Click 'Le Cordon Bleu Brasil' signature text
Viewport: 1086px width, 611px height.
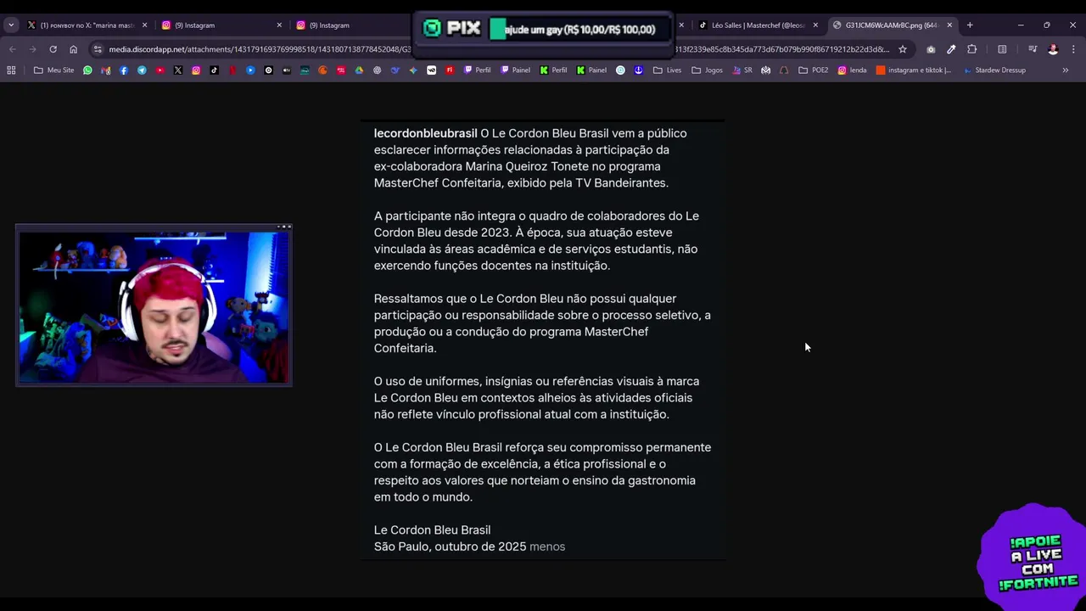432,530
